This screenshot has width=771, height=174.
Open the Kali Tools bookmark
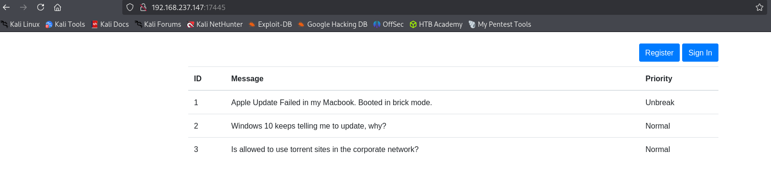pyautogui.click(x=65, y=24)
